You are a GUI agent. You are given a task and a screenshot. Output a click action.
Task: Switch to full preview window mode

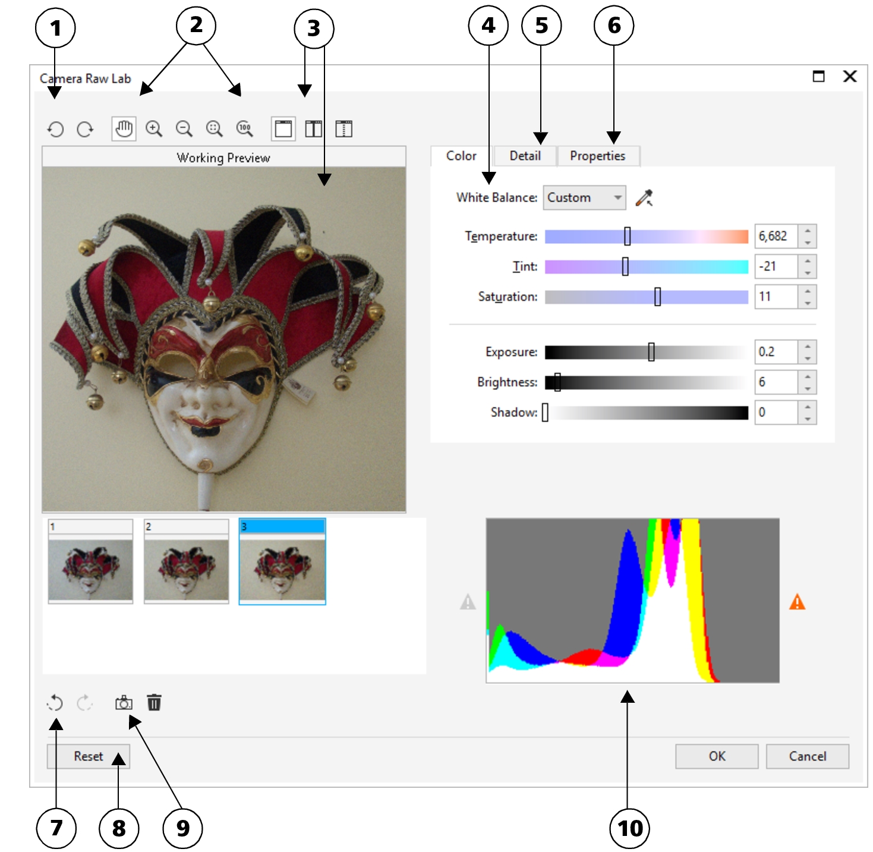(283, 129)
